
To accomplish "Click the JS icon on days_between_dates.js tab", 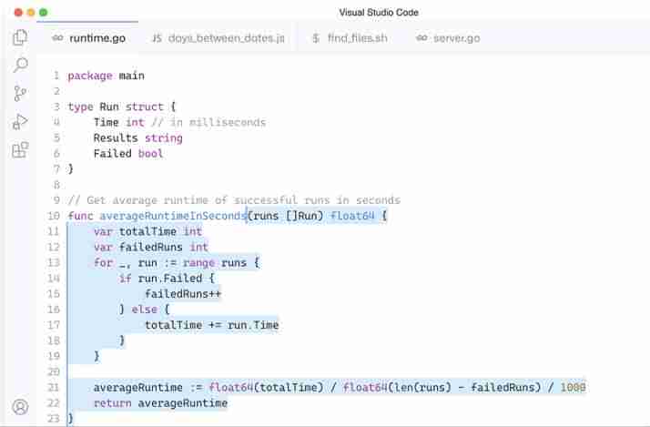I will [157, 38].
